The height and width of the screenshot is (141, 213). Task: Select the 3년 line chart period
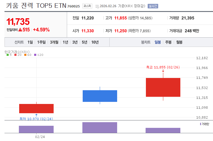tap(75, 42)
